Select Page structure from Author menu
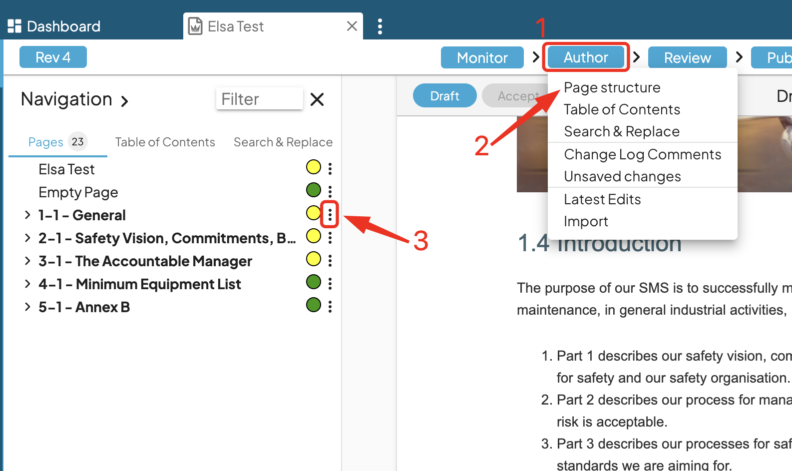 pyautogui.click(x=612, y=87)
